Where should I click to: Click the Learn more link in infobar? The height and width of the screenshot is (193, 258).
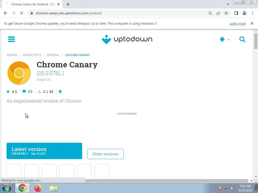pyautogui.click(x=238, y=23)
